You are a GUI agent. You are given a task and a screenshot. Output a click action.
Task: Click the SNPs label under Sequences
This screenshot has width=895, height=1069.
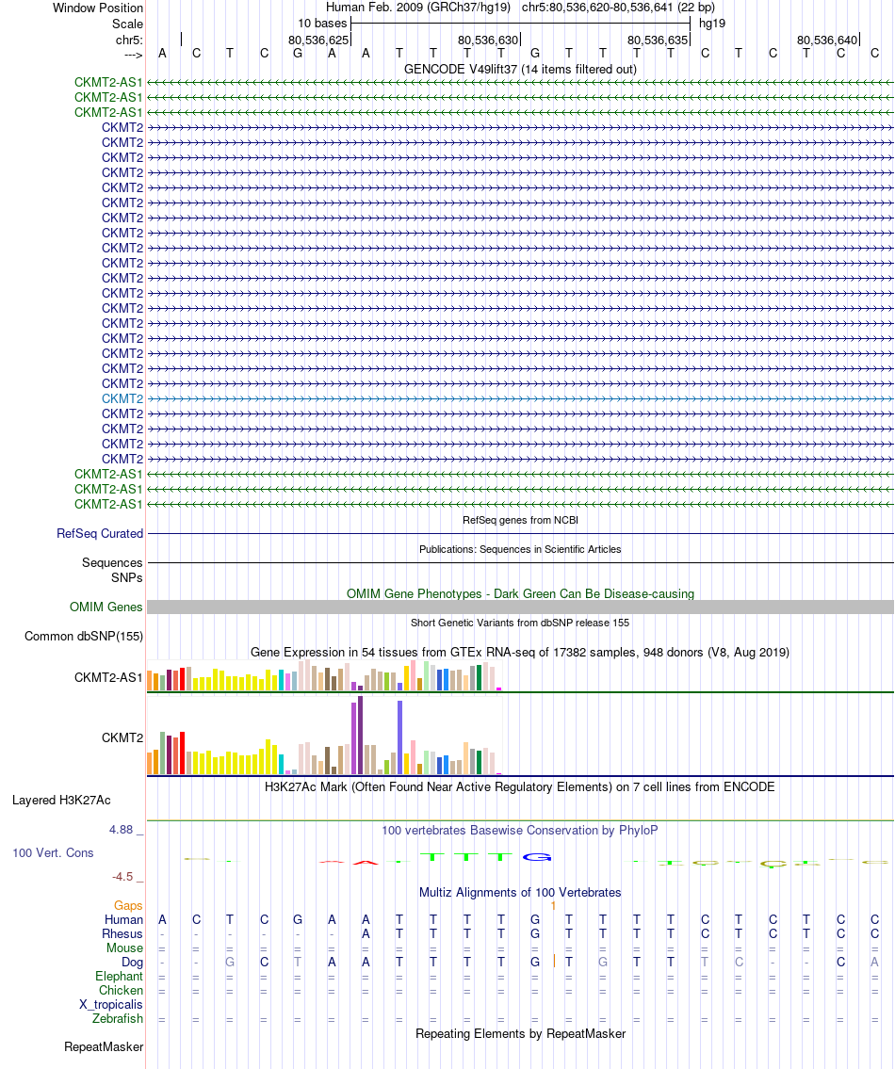[x=127, y=578]
